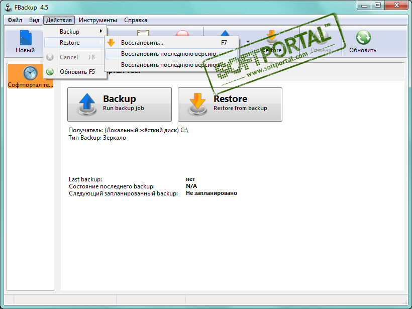412x309 pixels.
Task: Click the Состояние последнего backup: label
Action: (112, 186)
